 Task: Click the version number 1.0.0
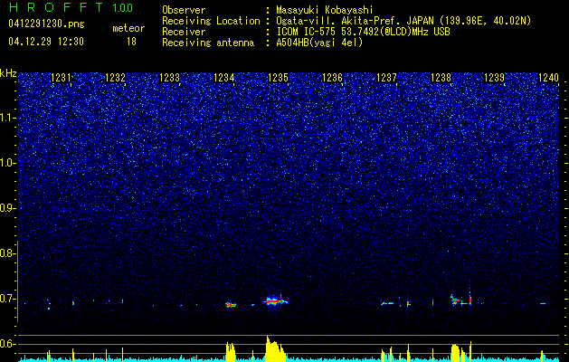[x=122, y=8]
